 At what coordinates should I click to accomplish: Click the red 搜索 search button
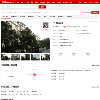tap(42, 7)
